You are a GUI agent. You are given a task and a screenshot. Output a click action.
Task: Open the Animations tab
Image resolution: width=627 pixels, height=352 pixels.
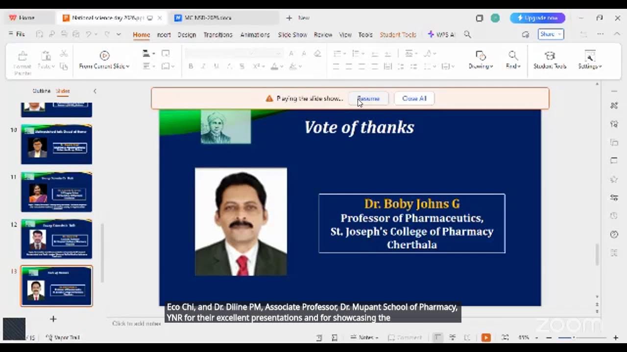point(255,35)
